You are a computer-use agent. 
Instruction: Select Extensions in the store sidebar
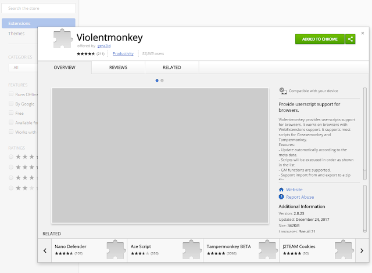click(38, 23)
